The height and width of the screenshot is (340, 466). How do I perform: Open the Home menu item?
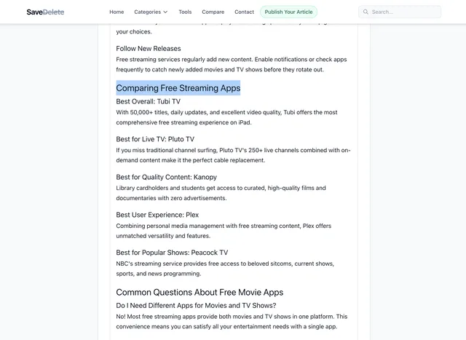click(x=116, y=12)
